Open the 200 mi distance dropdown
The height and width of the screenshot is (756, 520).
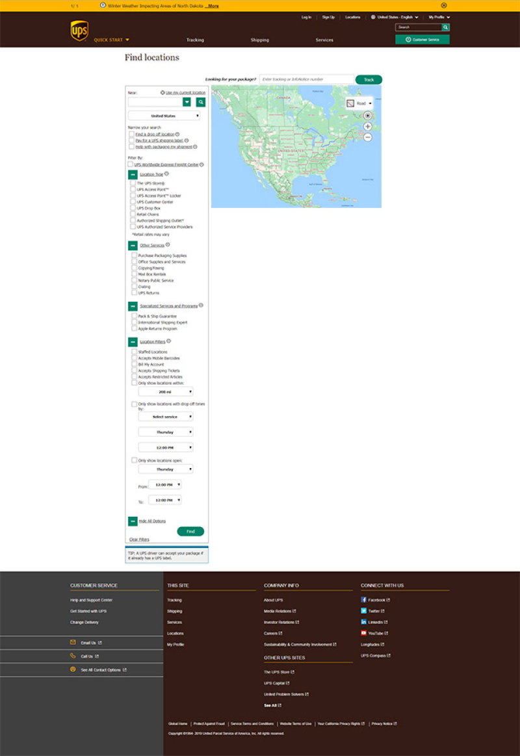pos(166,392)
